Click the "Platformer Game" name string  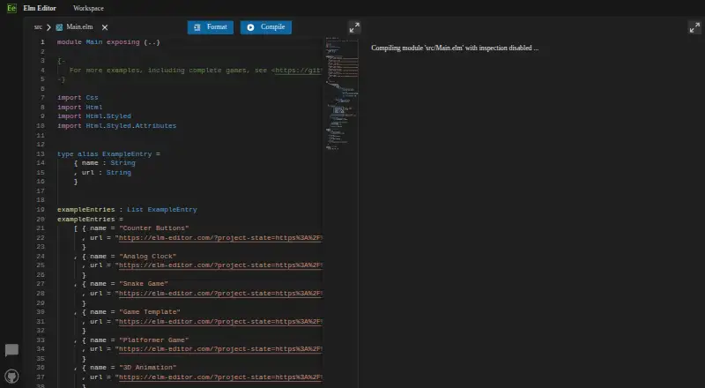pos(153,339)
